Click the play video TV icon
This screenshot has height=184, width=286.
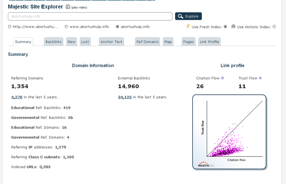[68, 7]
